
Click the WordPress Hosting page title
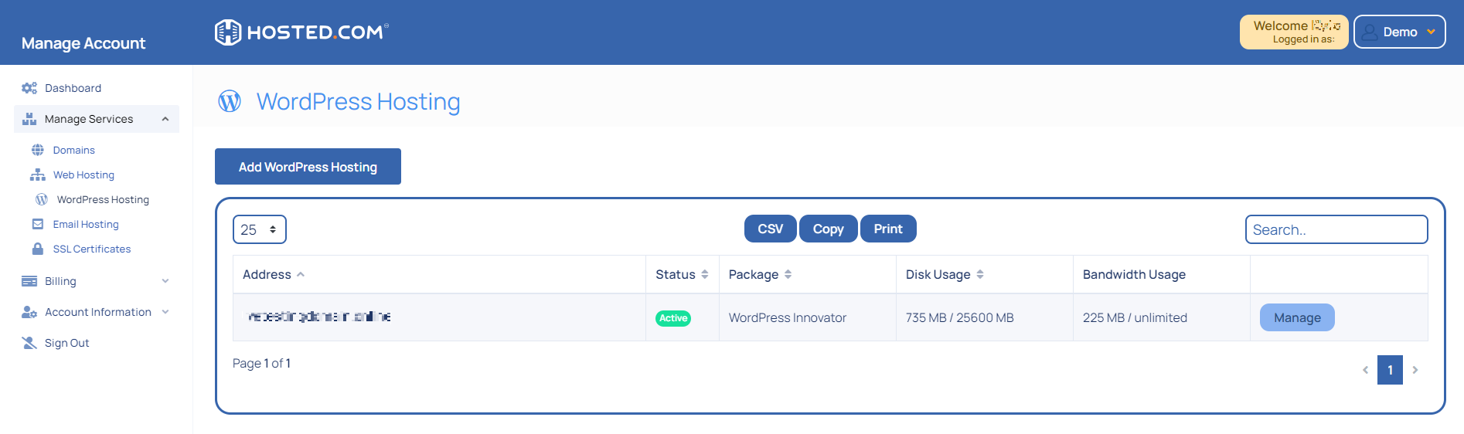[359, 101]
